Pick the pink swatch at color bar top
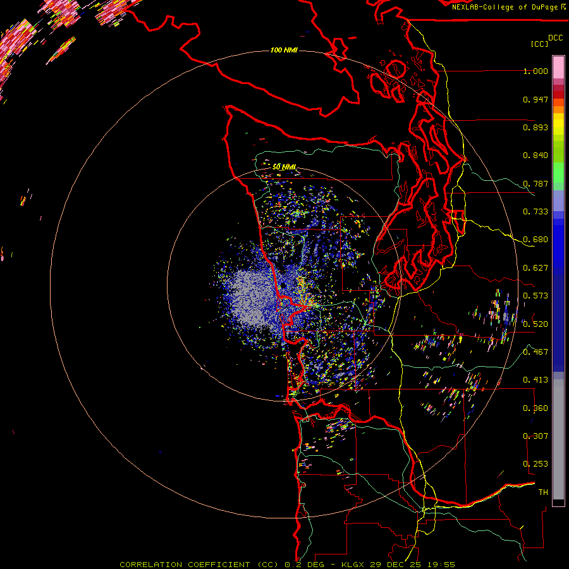Viewport: 569px width, 569px height. point(558,67)
